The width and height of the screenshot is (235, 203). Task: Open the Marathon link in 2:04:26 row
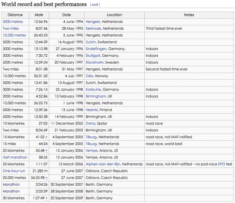click(x=11, y=185)
